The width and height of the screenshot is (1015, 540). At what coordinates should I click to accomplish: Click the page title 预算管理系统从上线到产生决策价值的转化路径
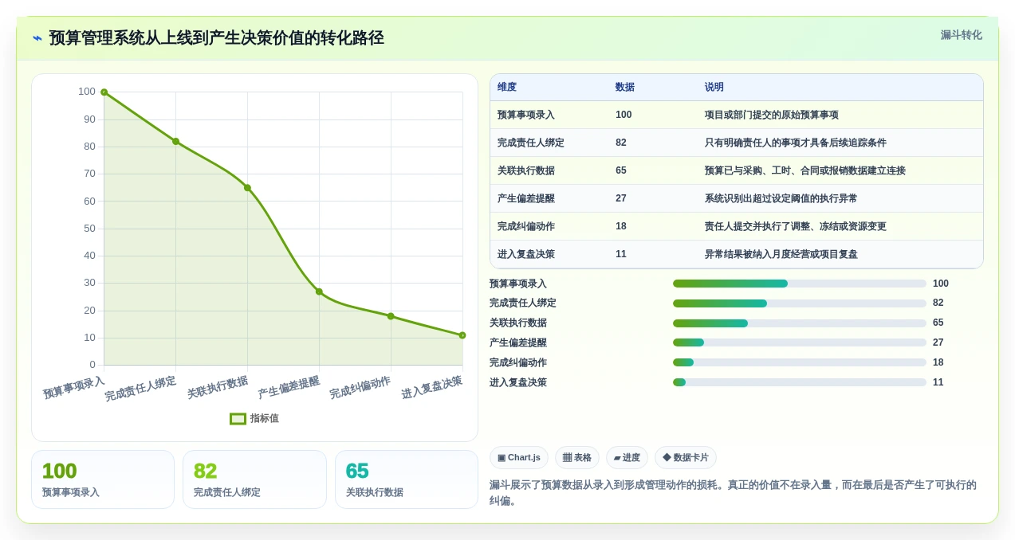[217, 37]
